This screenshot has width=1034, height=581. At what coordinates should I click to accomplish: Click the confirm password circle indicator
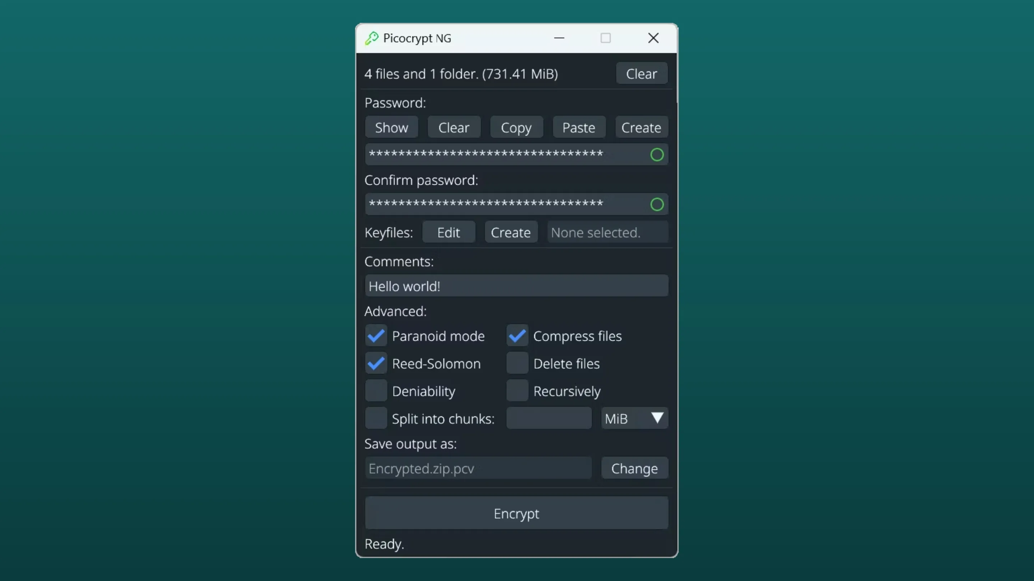(657, 204)
